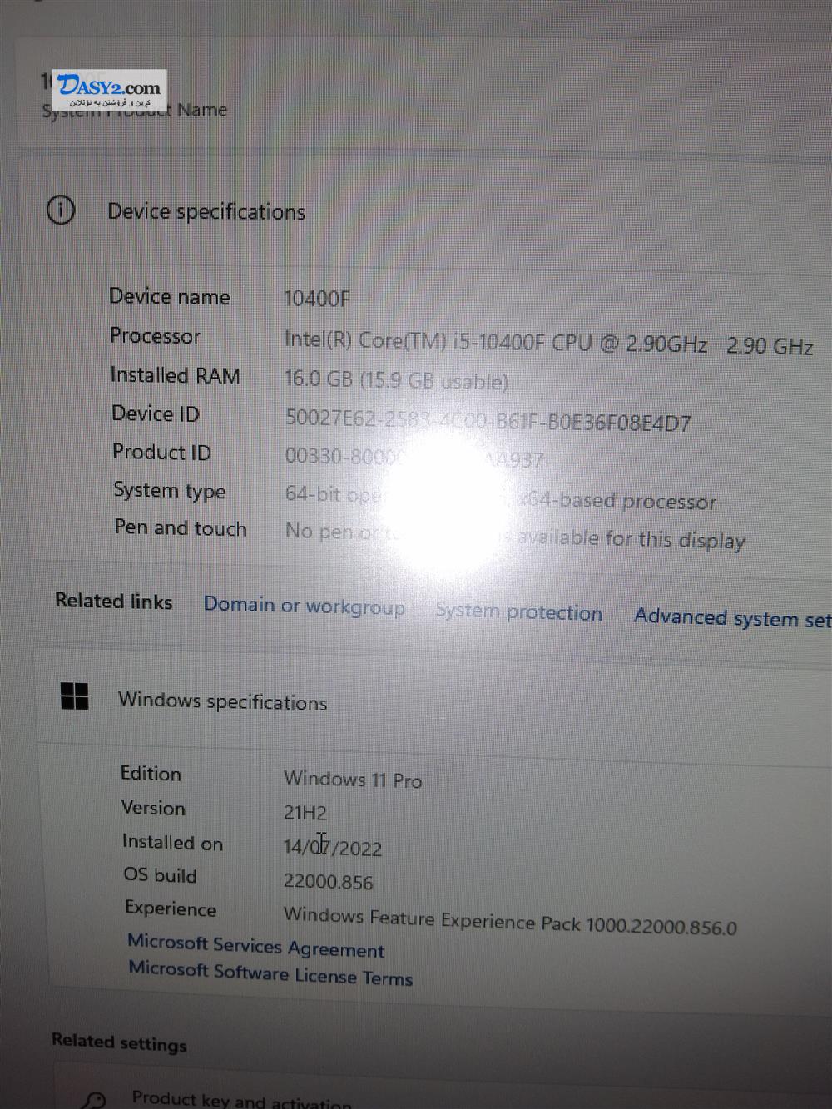Viewport: 832px width, 1109px height.
Task: Open Microsoft Software License Terms link
Action: tap(270, 973)
